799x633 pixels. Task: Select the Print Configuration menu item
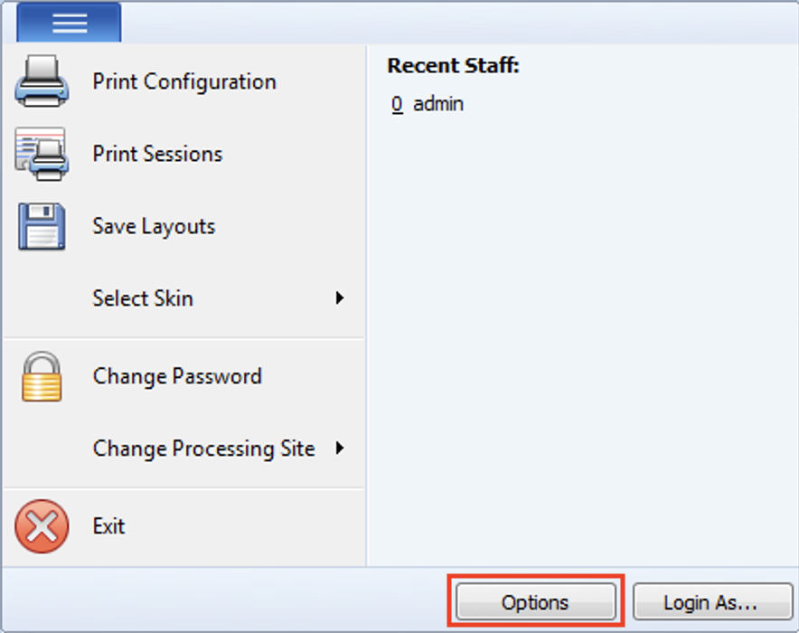point(183,81)
